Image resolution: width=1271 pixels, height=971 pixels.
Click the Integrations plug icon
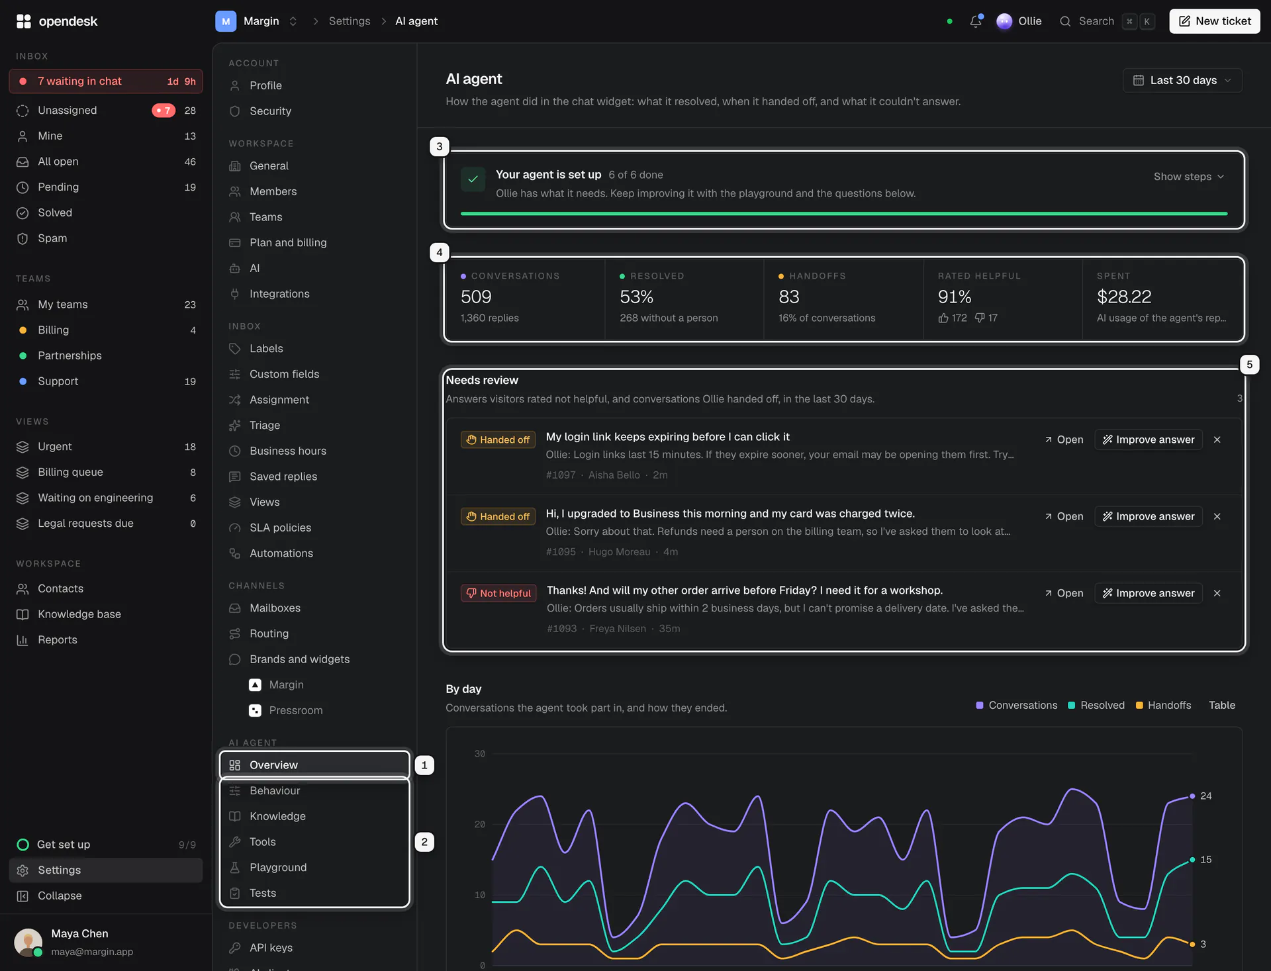click(234, 294)
